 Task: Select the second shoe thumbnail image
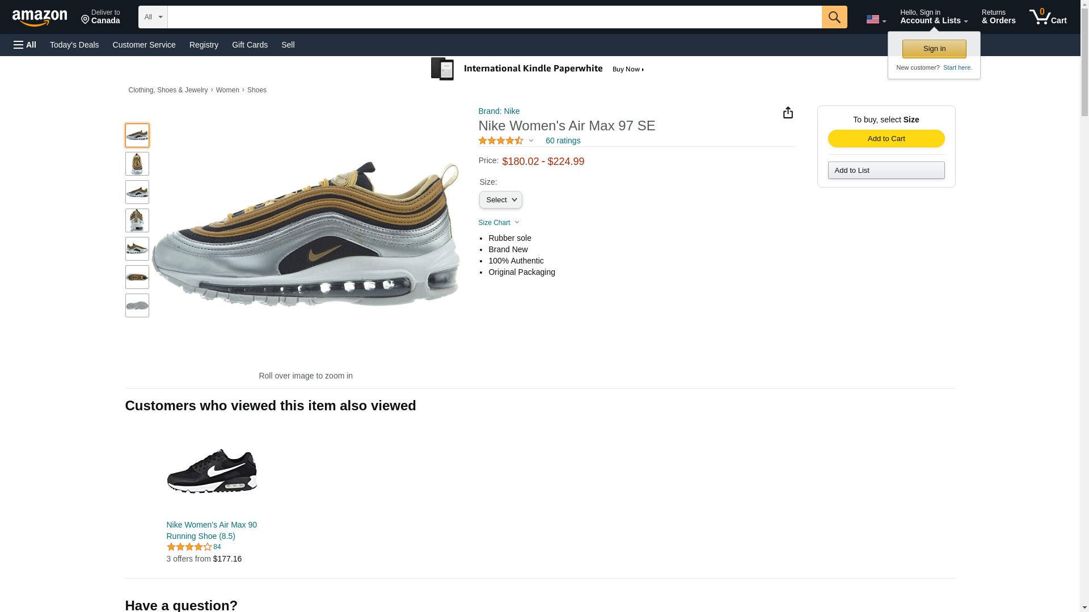click(137, 164)
